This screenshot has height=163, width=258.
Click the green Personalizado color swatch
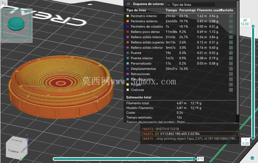point(128,63)
